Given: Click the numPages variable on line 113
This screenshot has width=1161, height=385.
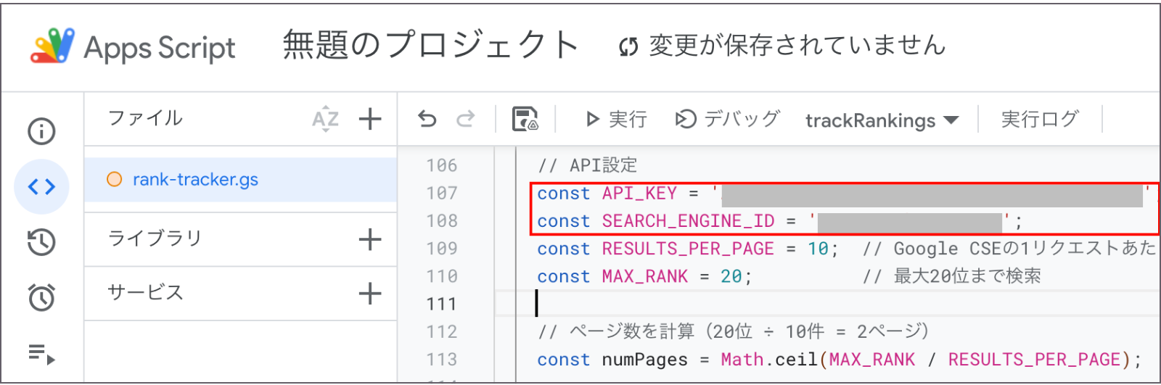Looking at the screenshot, I should (x=644, y=360).
